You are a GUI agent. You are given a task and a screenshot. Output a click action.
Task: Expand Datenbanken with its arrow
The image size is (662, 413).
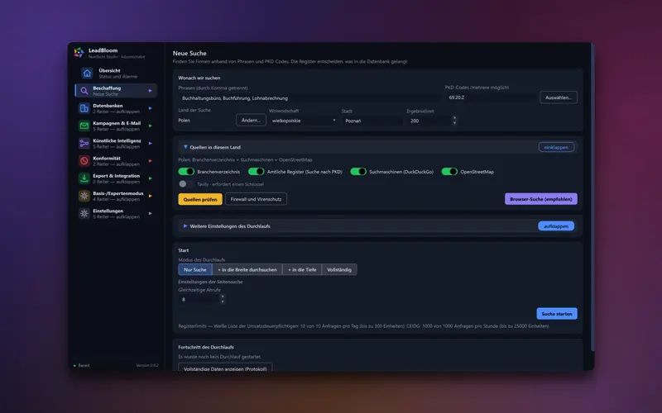pos(150,108)
